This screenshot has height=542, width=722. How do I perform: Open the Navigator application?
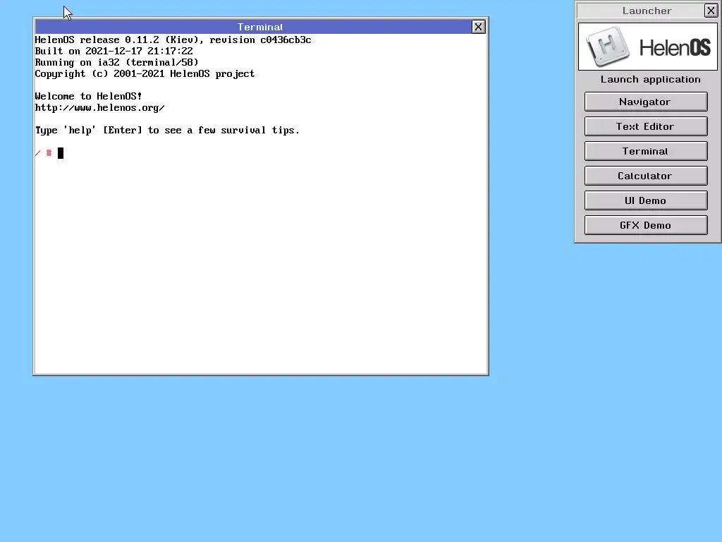pyautogui.click(x=646, y=102)
